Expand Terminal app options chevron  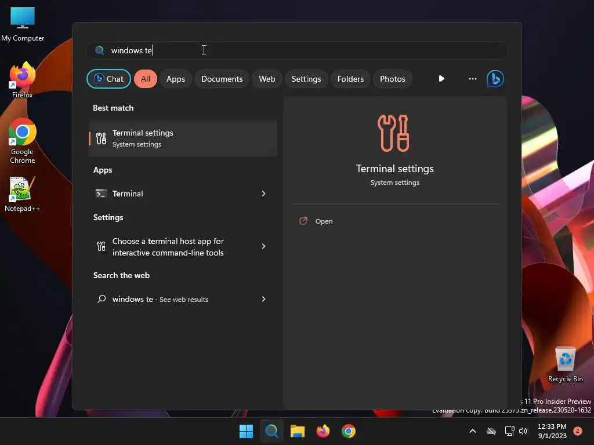click(x=264, y=194)
